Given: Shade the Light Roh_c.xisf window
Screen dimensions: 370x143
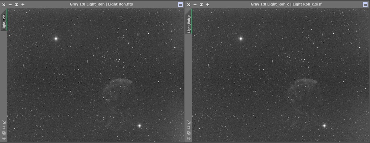Looking at the screenshot, I should tap(201, 4).
